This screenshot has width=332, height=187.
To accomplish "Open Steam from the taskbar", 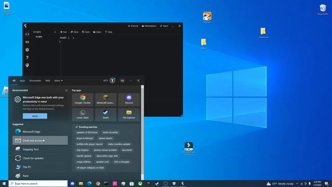I will click(157, 183).
